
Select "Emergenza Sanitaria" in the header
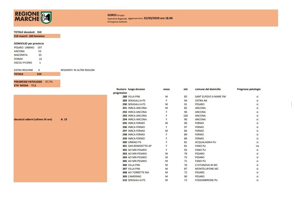coord(117,22)
